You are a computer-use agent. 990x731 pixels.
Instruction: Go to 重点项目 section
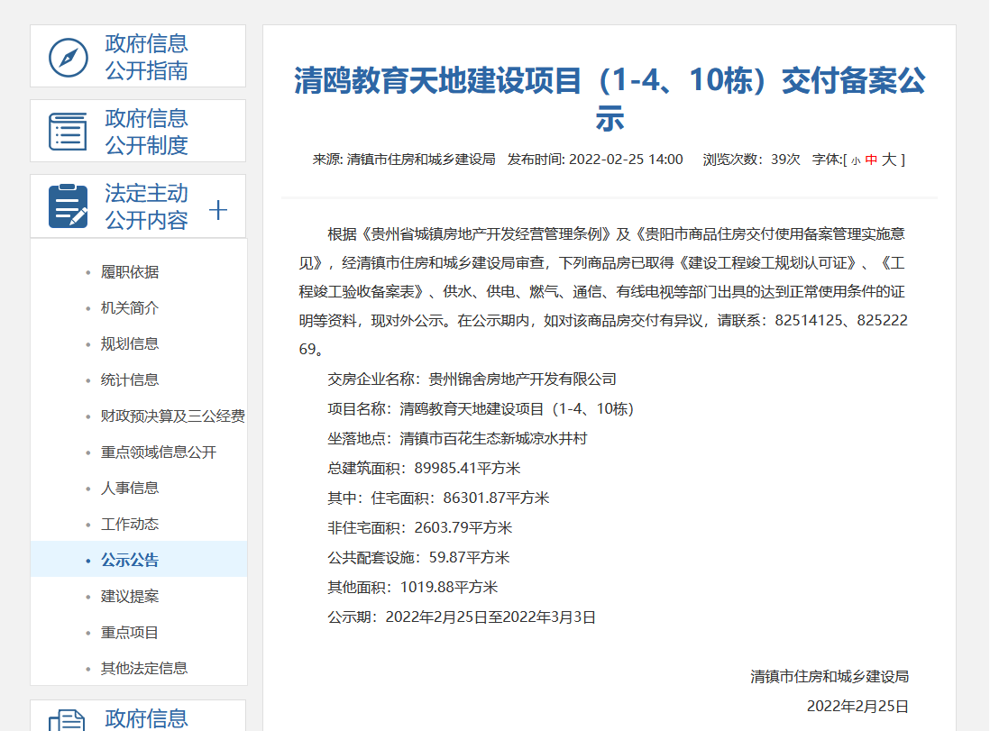pos(130,633)
